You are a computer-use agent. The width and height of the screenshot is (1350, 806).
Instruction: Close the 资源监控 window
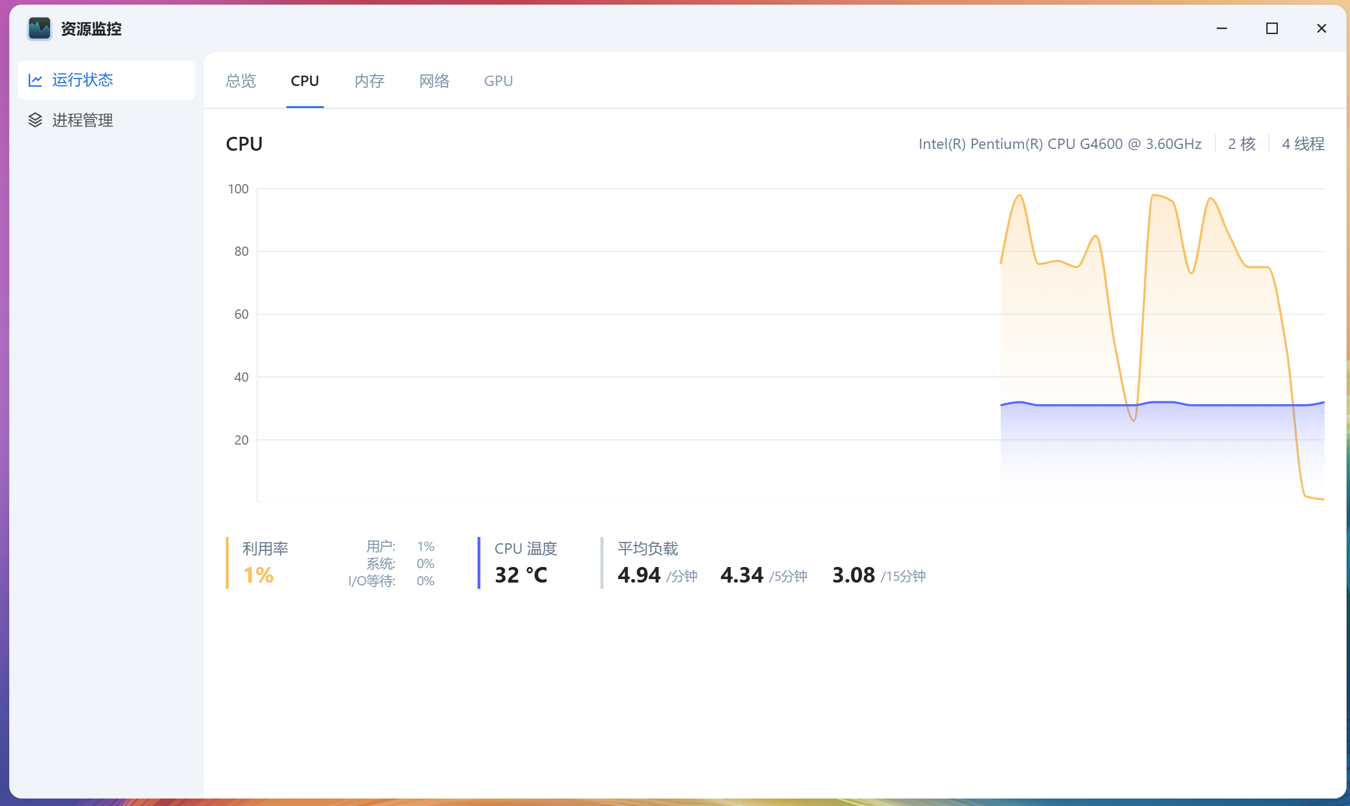point(1322,28)
